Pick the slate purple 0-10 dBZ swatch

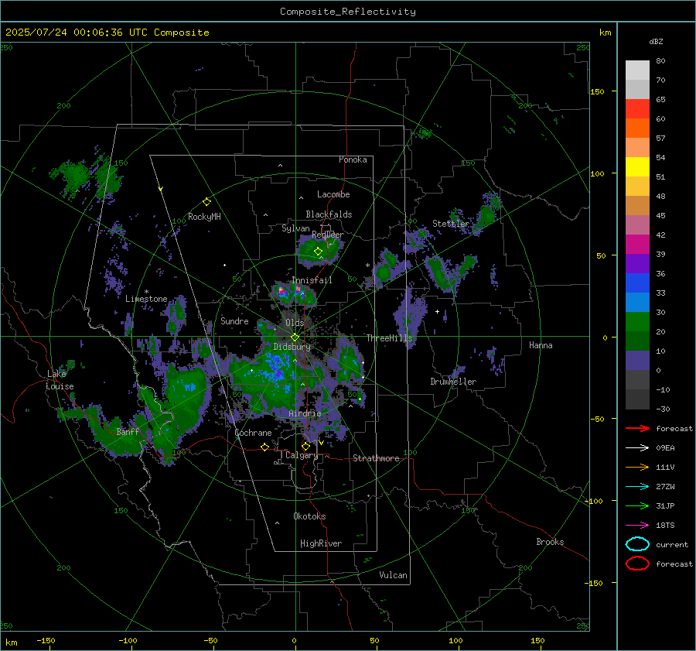[637, 361]
